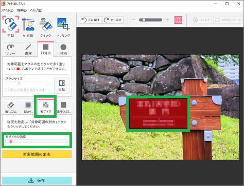The width and height of the screenshot is (244, 186).
Task: Open the トリミング cropping tool
Action: coord(63,27)
